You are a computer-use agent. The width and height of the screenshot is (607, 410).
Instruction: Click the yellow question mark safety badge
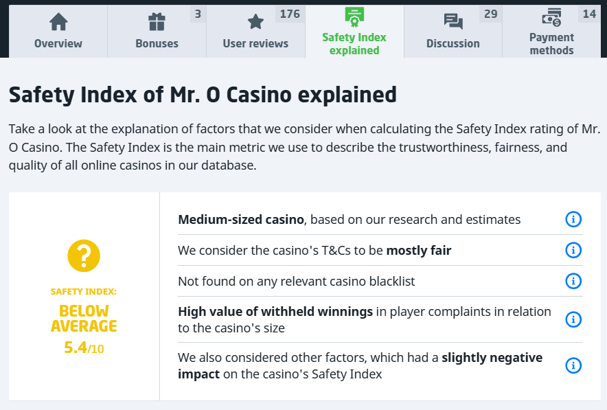pyautogui.click(x=84, y=255)
